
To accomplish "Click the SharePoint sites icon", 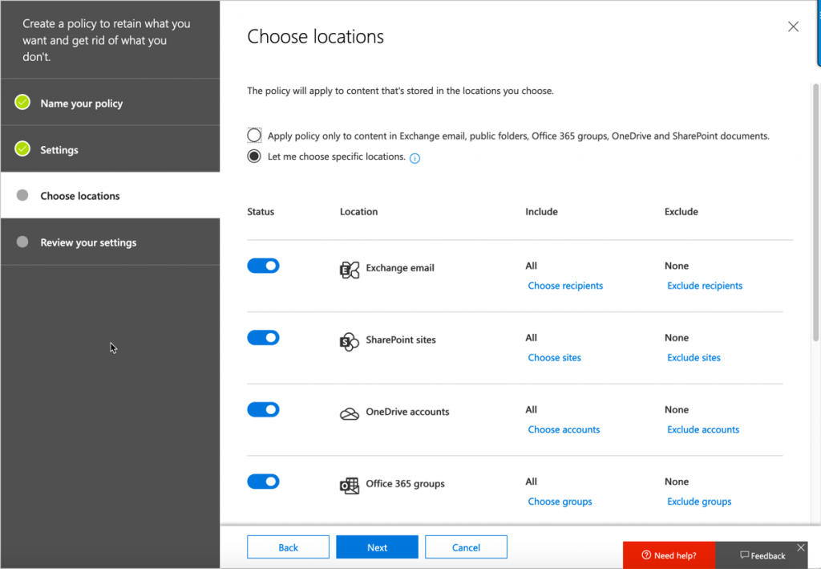I will (349, 342).
